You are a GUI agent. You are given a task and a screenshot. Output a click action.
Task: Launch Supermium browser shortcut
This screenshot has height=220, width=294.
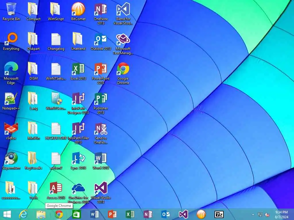pos(11,160)
